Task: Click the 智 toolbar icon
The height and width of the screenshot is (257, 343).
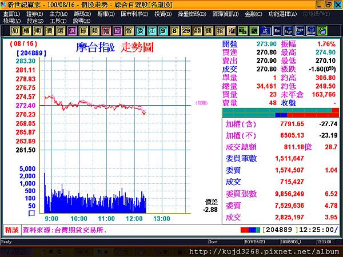Action: point(129,31)
